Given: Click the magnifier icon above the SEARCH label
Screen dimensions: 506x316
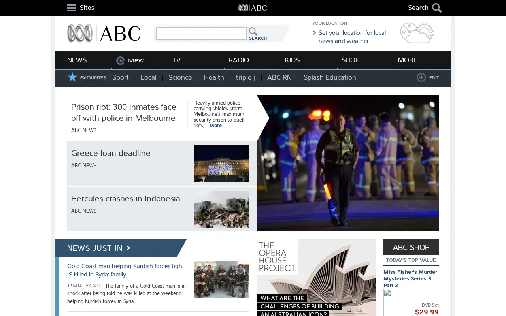Looking at the screenshot, I should click(x=253, y=32).
